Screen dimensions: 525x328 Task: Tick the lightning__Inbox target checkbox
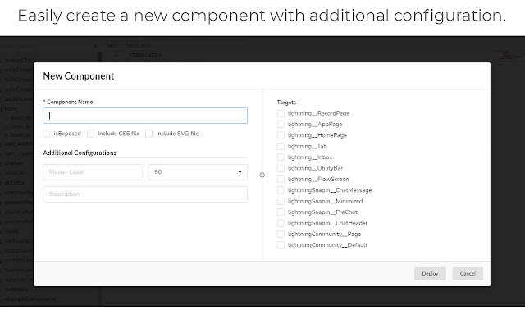click(281, 157)
